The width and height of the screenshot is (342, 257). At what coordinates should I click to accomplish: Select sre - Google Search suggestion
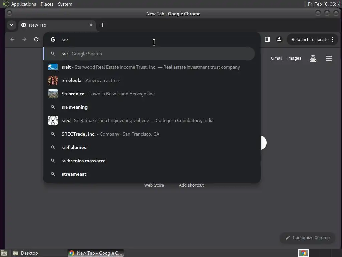point(149,54)
